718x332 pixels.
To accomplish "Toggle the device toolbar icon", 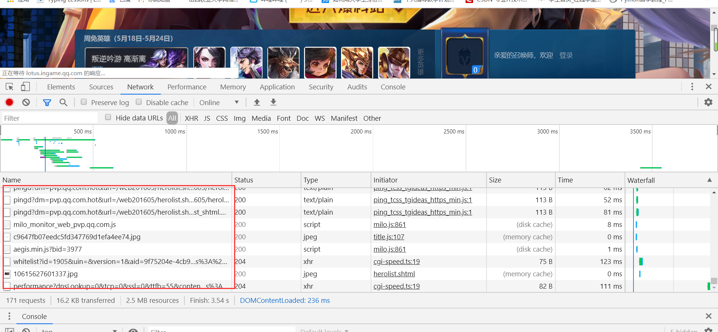I will click(25, 87).
